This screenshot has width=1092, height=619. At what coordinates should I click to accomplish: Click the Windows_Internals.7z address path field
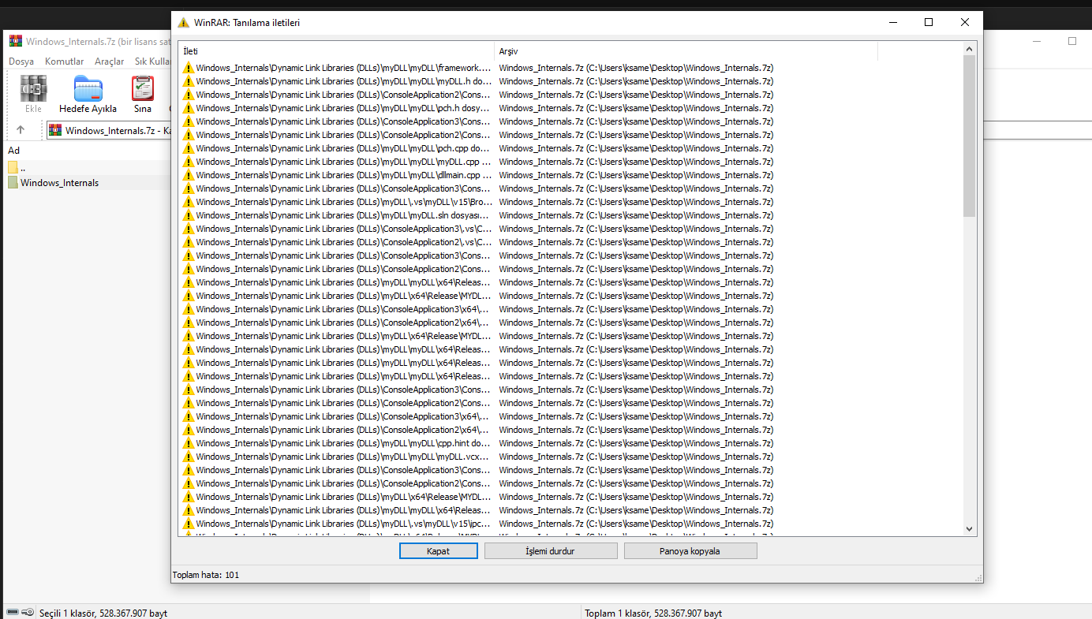click(110, 131)
